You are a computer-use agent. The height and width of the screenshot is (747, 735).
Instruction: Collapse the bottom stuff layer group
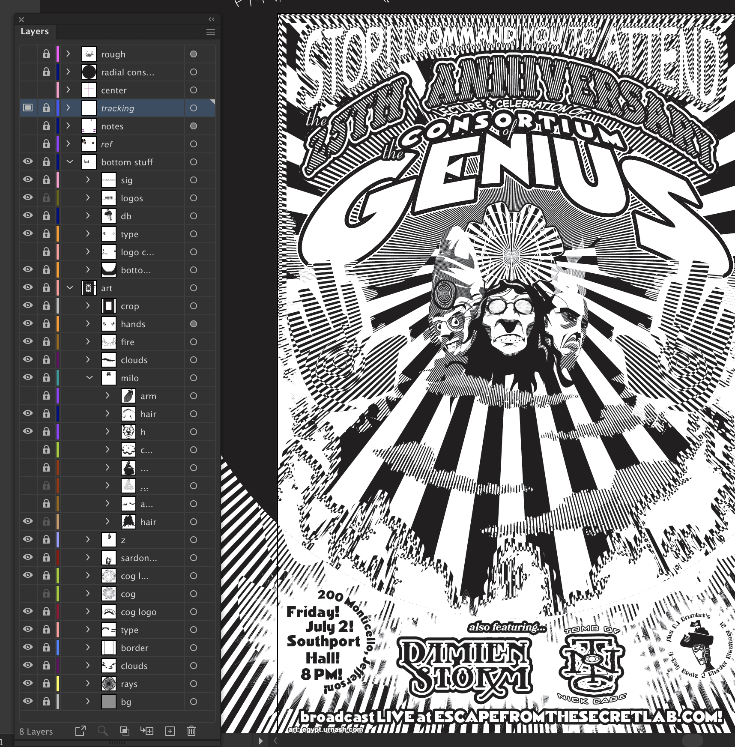(x=70, y=162)
